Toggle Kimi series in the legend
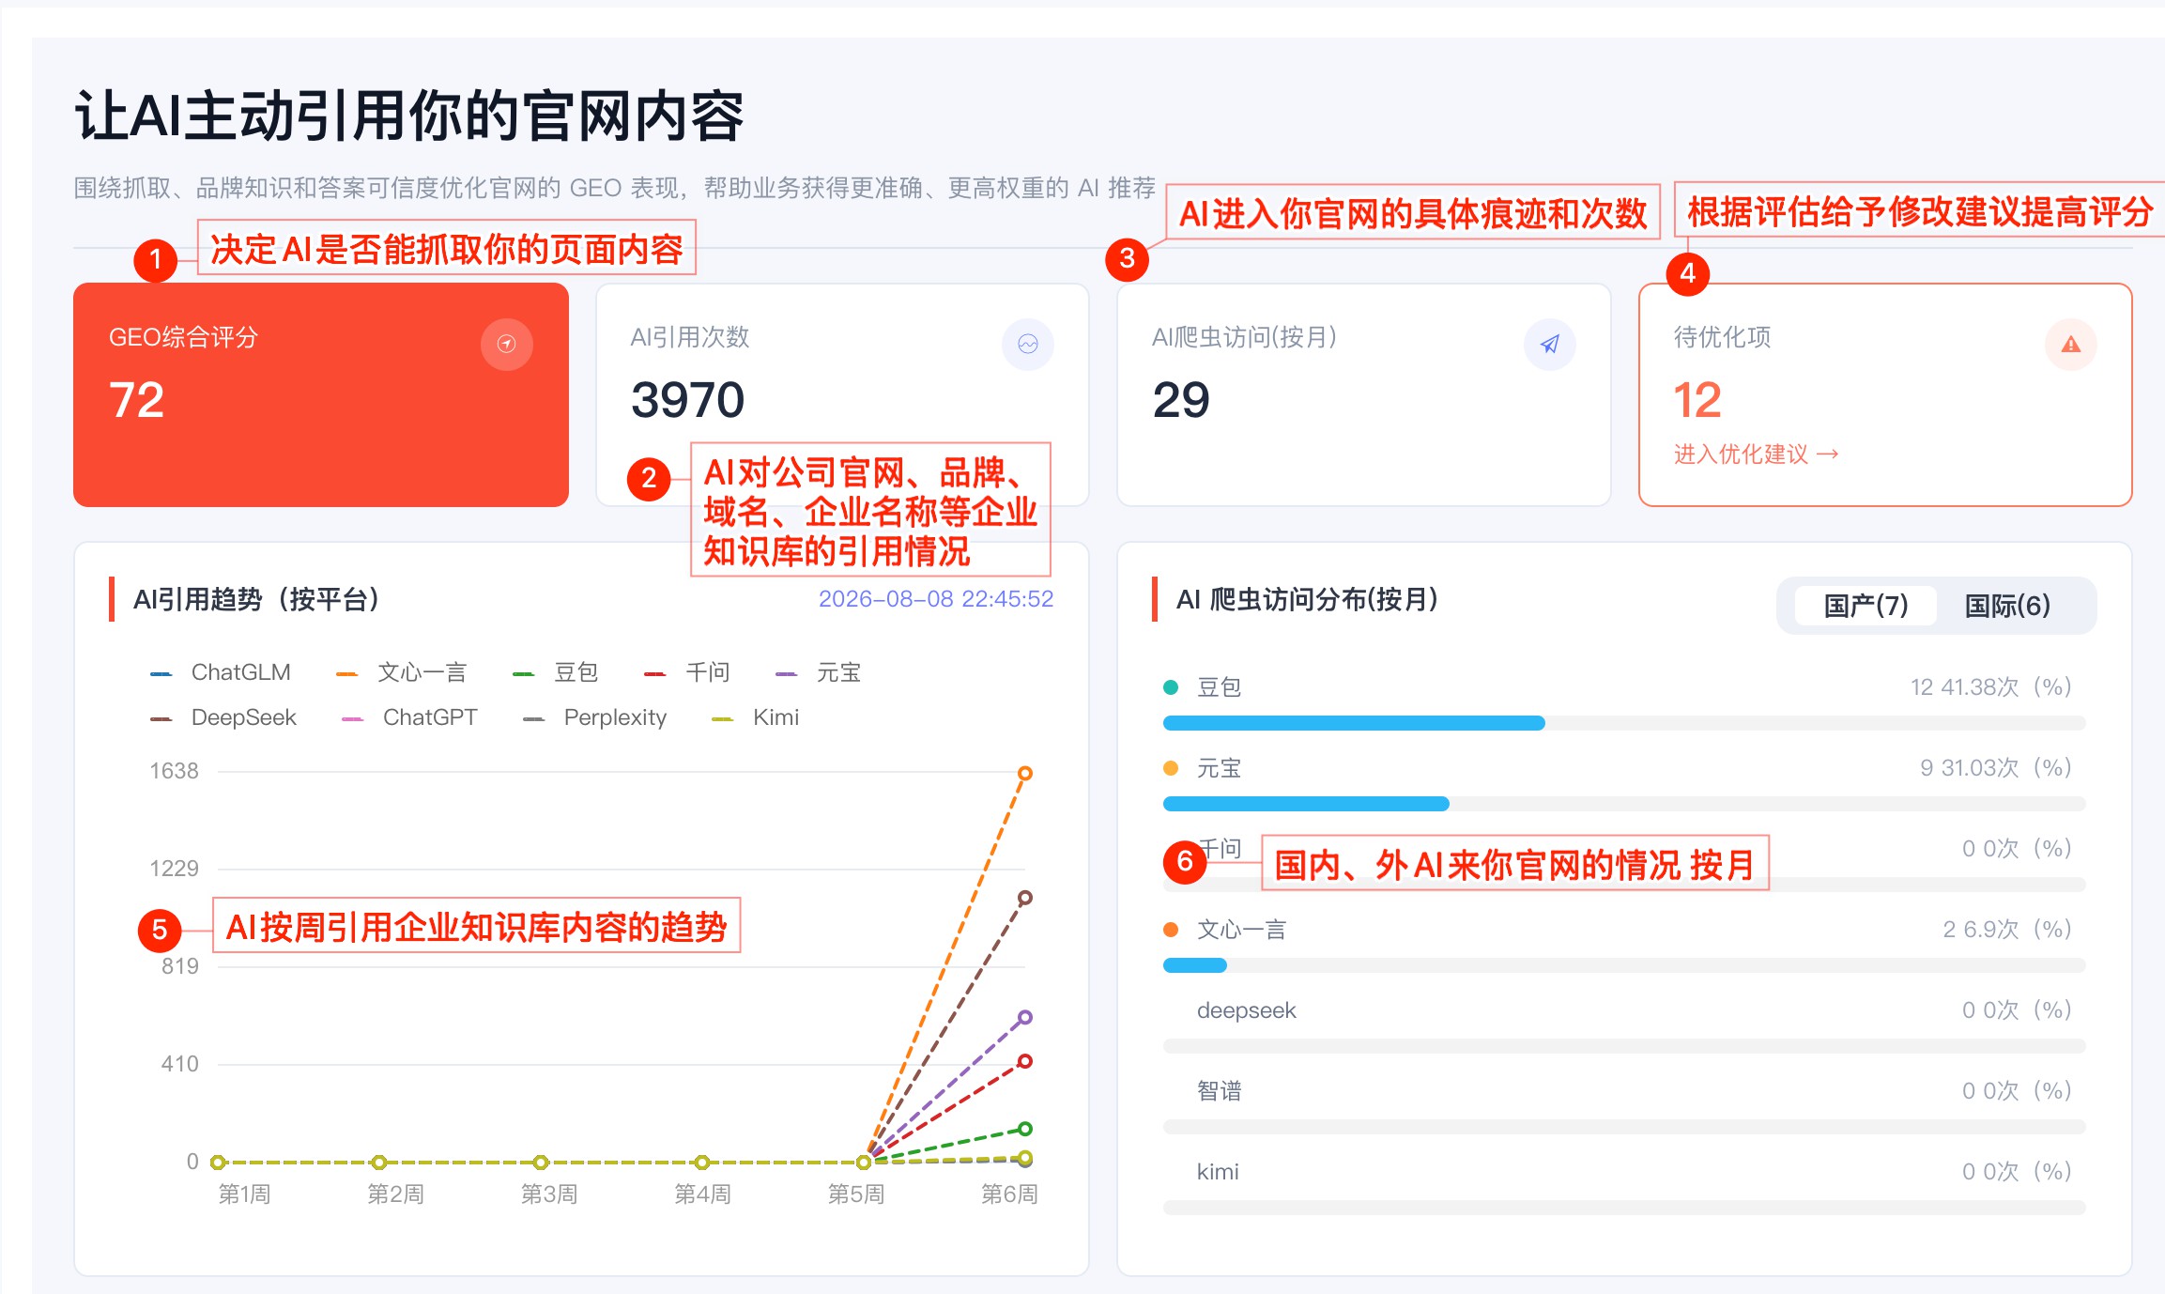2165x1294 pixels. pos(756,717)
